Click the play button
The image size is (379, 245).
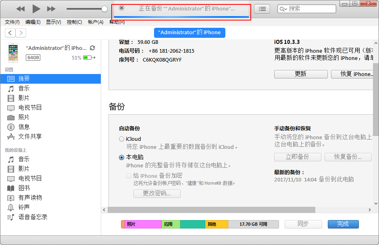pyautogui.click(x=36, y=9)
